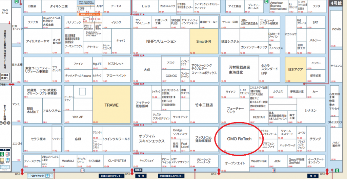Image resolution: width=347 pixels, height=179 pixels.
Task: Click the NHPソリューション booth
Action: [x=161, y=41]
